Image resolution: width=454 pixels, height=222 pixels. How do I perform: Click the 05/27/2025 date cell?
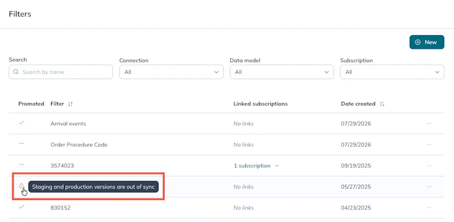[x=356, y=187]
